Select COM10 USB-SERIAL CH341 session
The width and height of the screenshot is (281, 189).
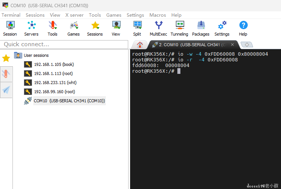point(69,101)
